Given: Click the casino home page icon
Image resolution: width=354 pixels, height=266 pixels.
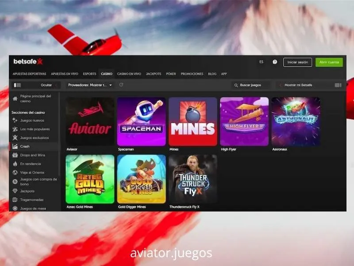Looking at the screenshot, I should [x=15, y=98].
